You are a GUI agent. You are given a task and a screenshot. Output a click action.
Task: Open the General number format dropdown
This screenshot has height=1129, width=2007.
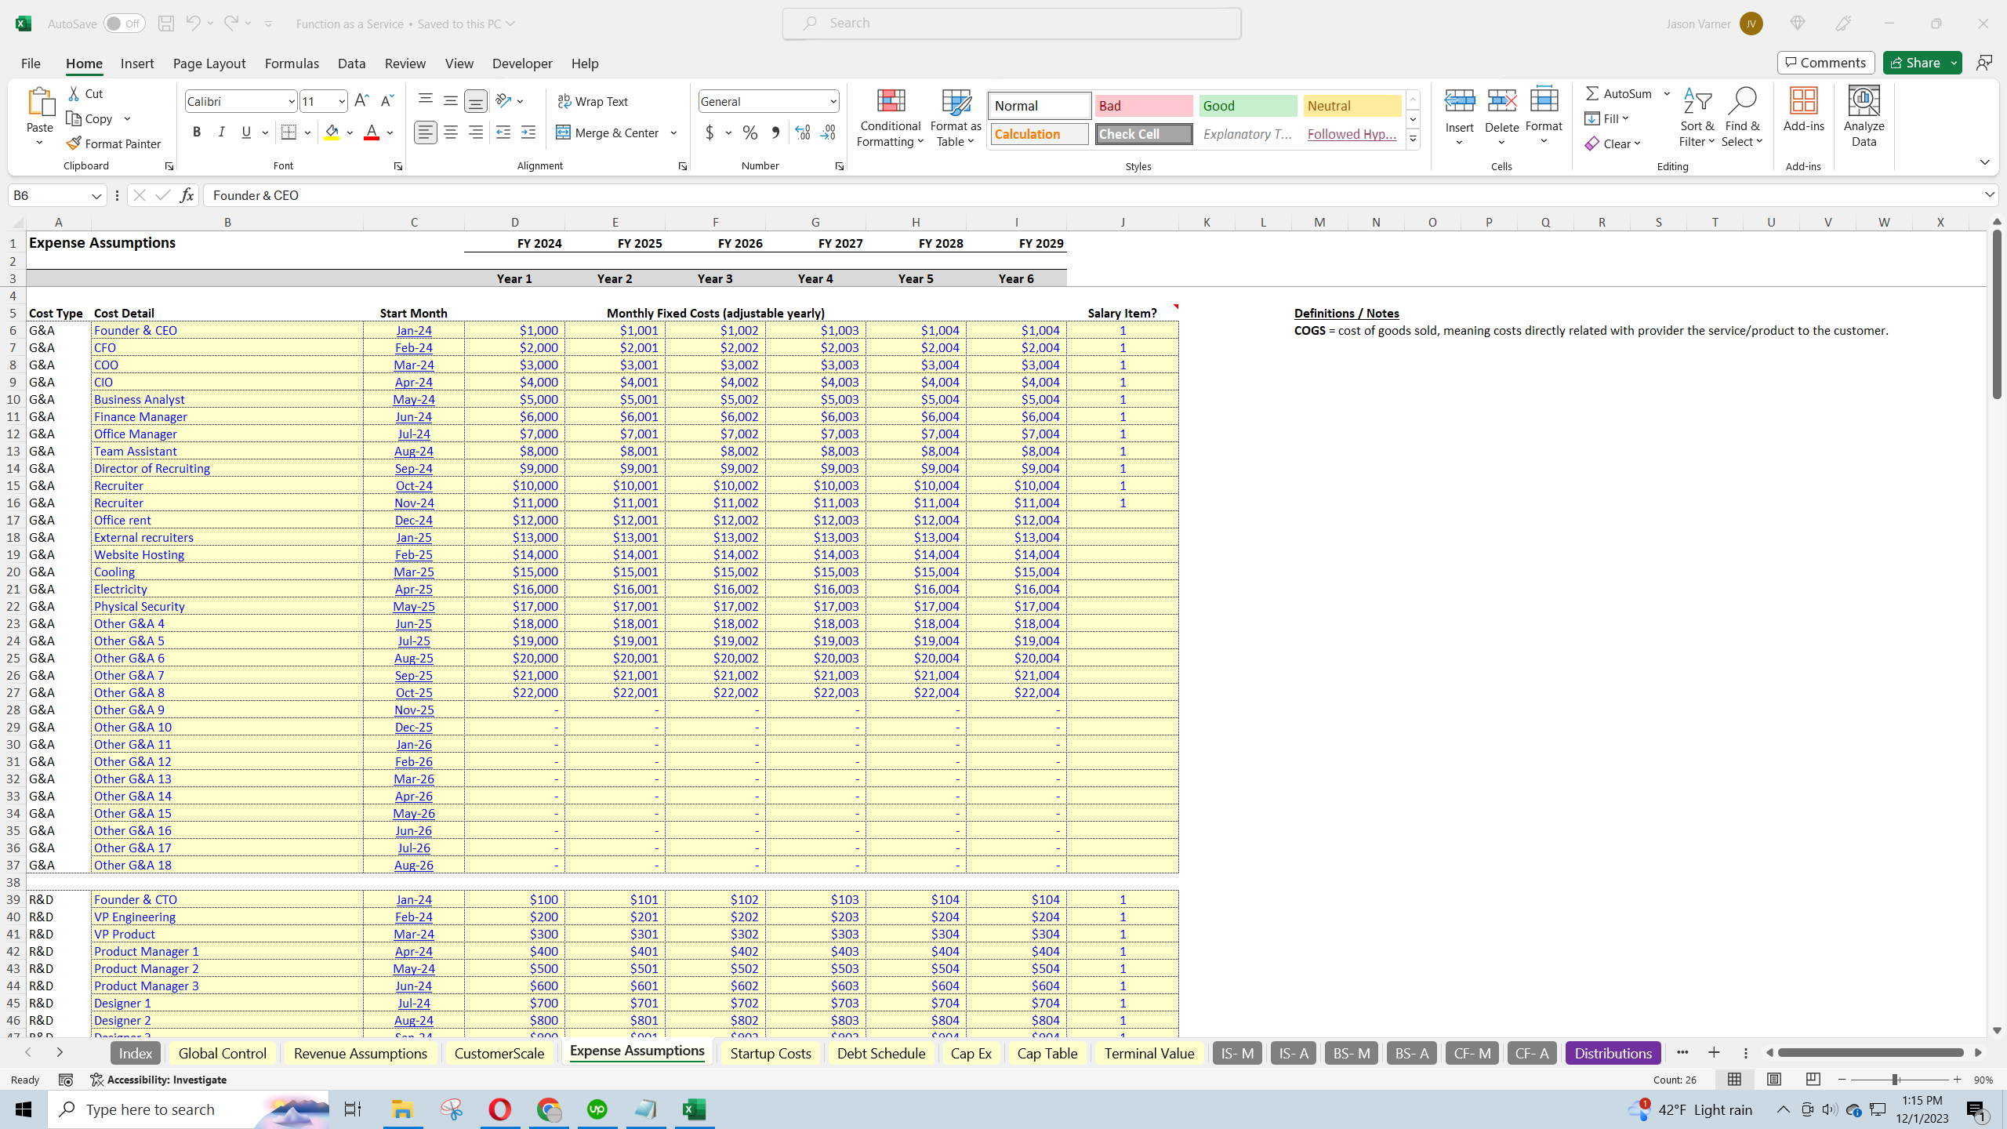[x=833, y=101]
